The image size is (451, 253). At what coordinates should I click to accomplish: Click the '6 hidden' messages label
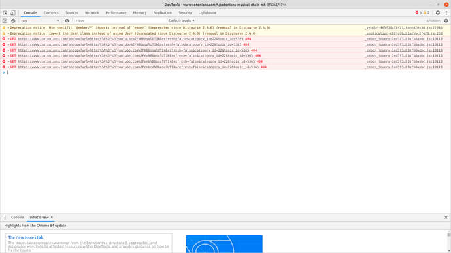pos(433,21)
